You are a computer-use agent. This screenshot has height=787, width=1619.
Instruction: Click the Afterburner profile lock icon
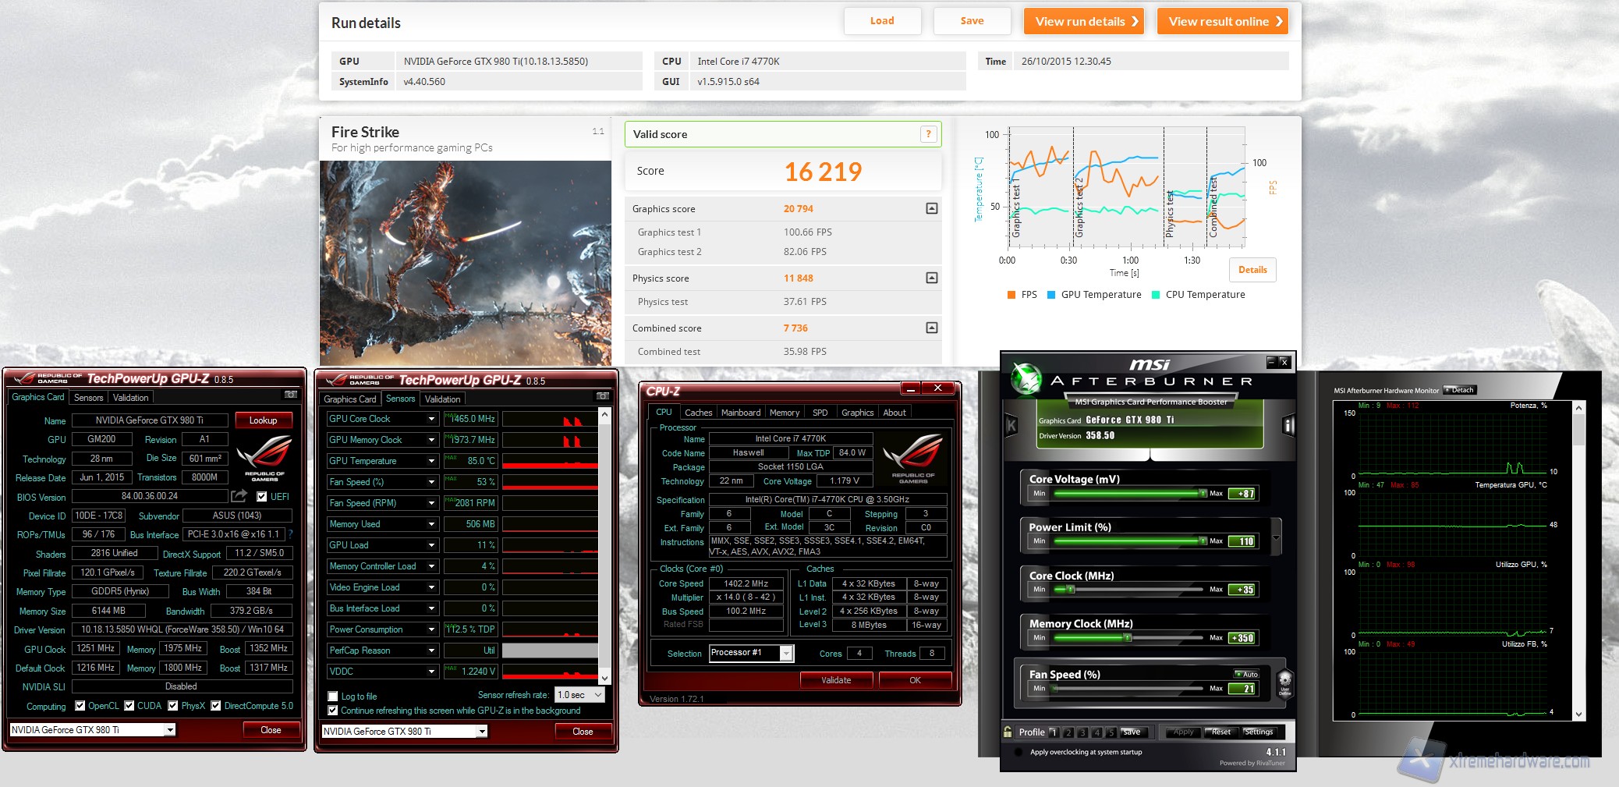tap(1008, 732)
